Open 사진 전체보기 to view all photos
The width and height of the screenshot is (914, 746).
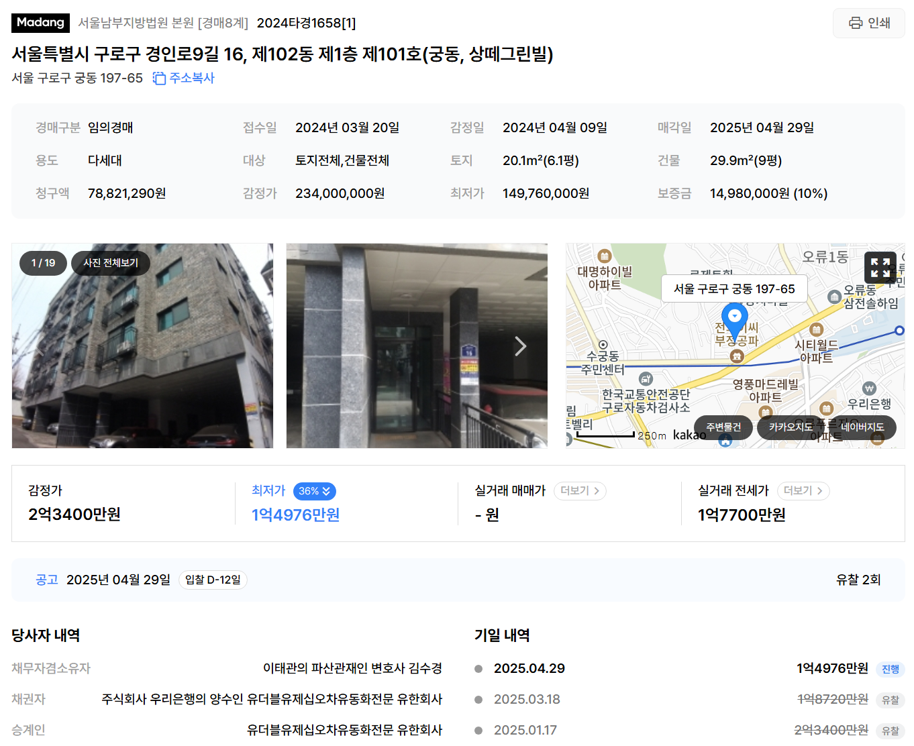click(x=111, y=263)
